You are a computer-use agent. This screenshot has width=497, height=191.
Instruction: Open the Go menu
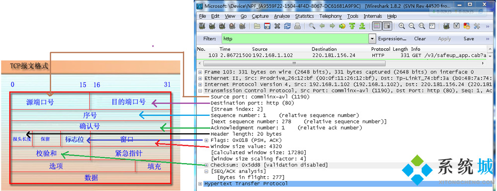244,16
